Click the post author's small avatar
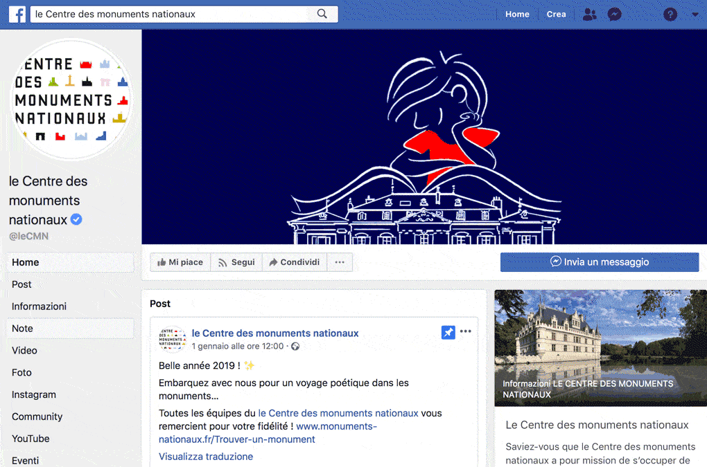Screen dimensions: 707x467 [x=172, y=339]
